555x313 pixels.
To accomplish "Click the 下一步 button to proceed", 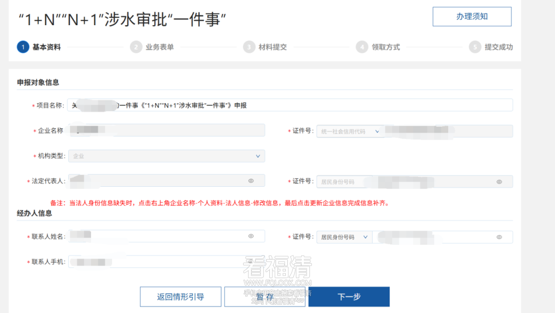I will (349, 296).
